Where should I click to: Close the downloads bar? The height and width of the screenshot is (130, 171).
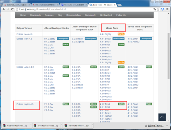point(167,126)
